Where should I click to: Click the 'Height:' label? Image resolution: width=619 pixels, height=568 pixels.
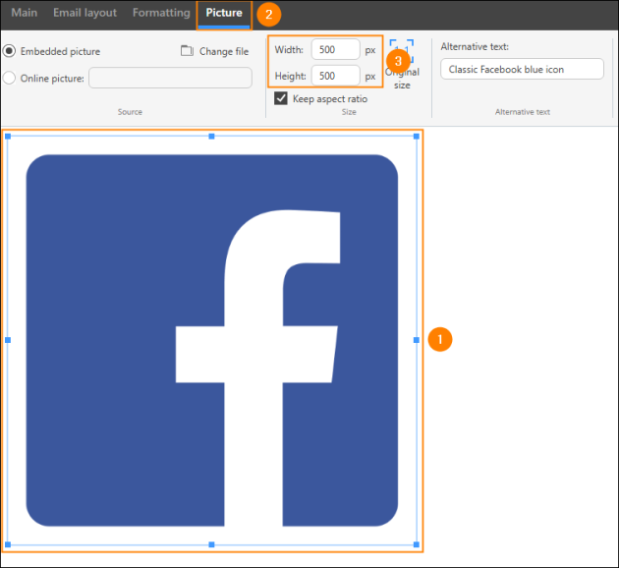coord(291,76)
